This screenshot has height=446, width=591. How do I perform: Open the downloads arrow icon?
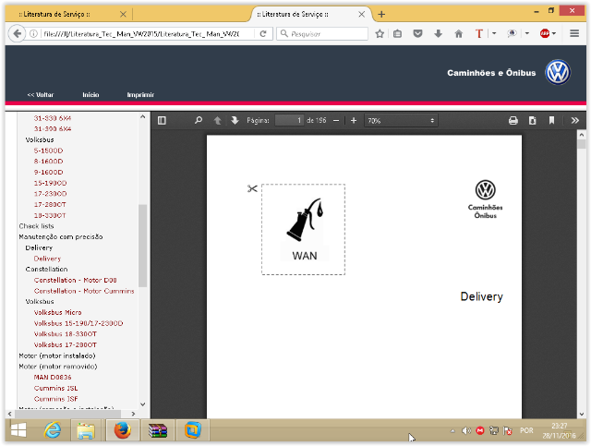pyautogui.click(x=438, y=34)
